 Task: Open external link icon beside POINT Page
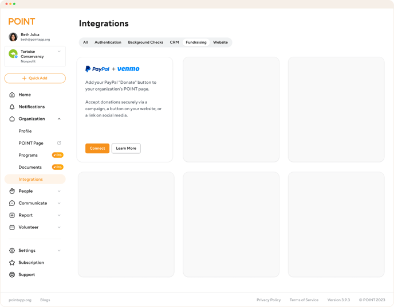[59, 143]
